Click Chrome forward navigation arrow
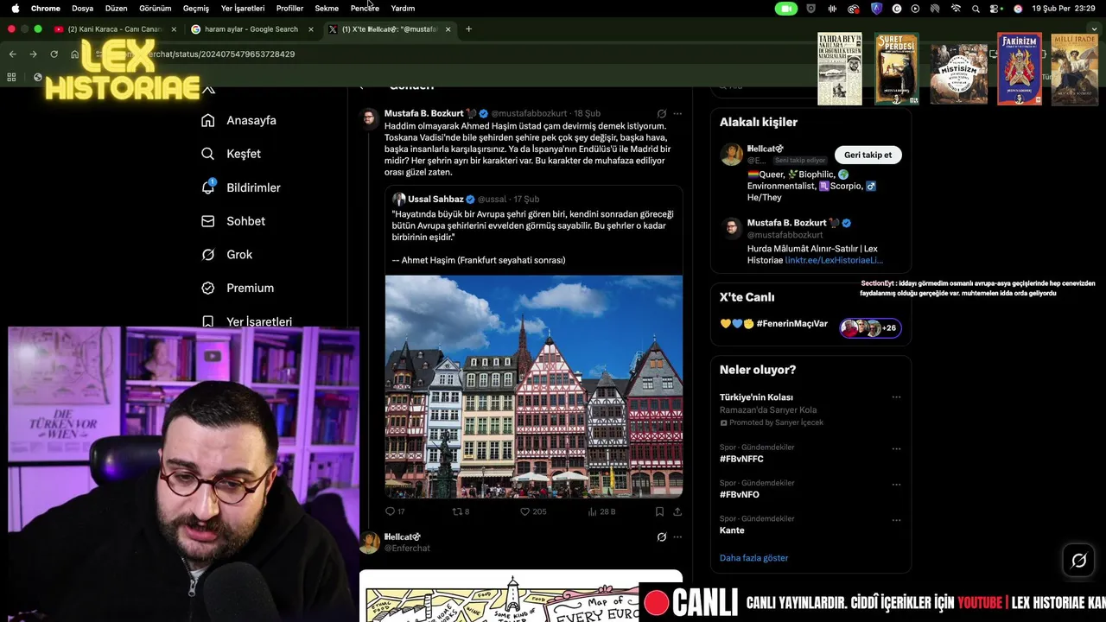1106x622 pixels. (33, 54)
